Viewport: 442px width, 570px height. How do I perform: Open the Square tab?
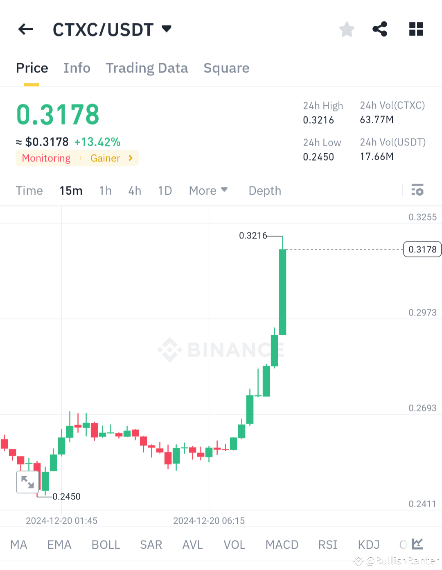[x=226, y=68]
